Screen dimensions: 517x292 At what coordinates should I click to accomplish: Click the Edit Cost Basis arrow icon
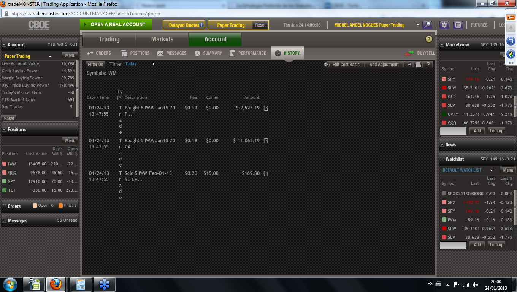(327, 65)
